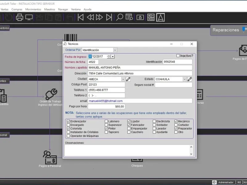247x185 pixels.
Task: Open the Ventana menu
Action: tap(76, 10)
